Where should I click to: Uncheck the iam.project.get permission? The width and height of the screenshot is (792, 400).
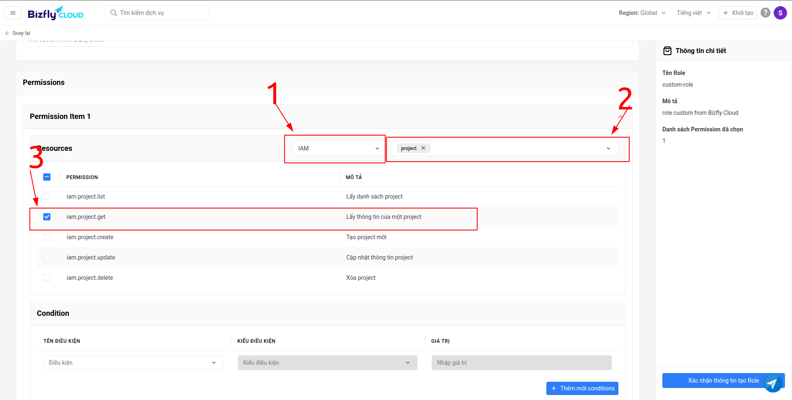pos(47,217)
